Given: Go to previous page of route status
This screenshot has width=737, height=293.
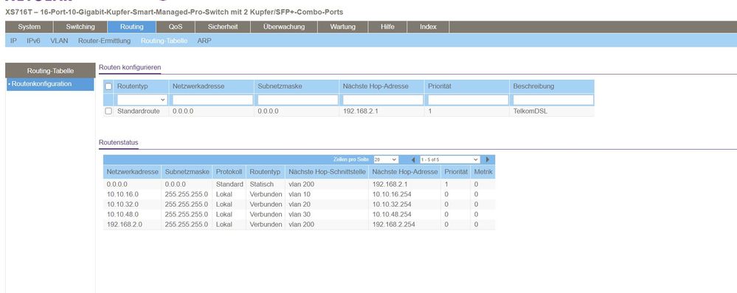Looking at the screenshot, I should [x=413, y=160].
